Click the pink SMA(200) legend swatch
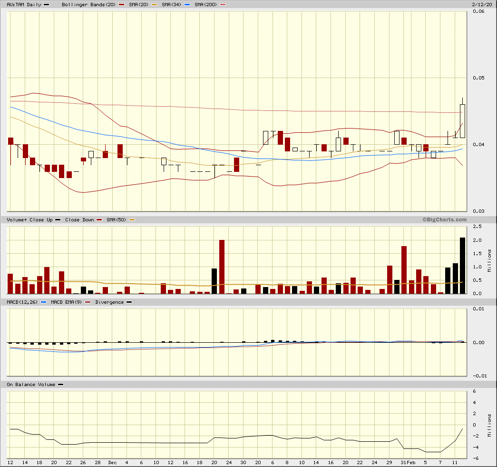 tap(223, 5)
